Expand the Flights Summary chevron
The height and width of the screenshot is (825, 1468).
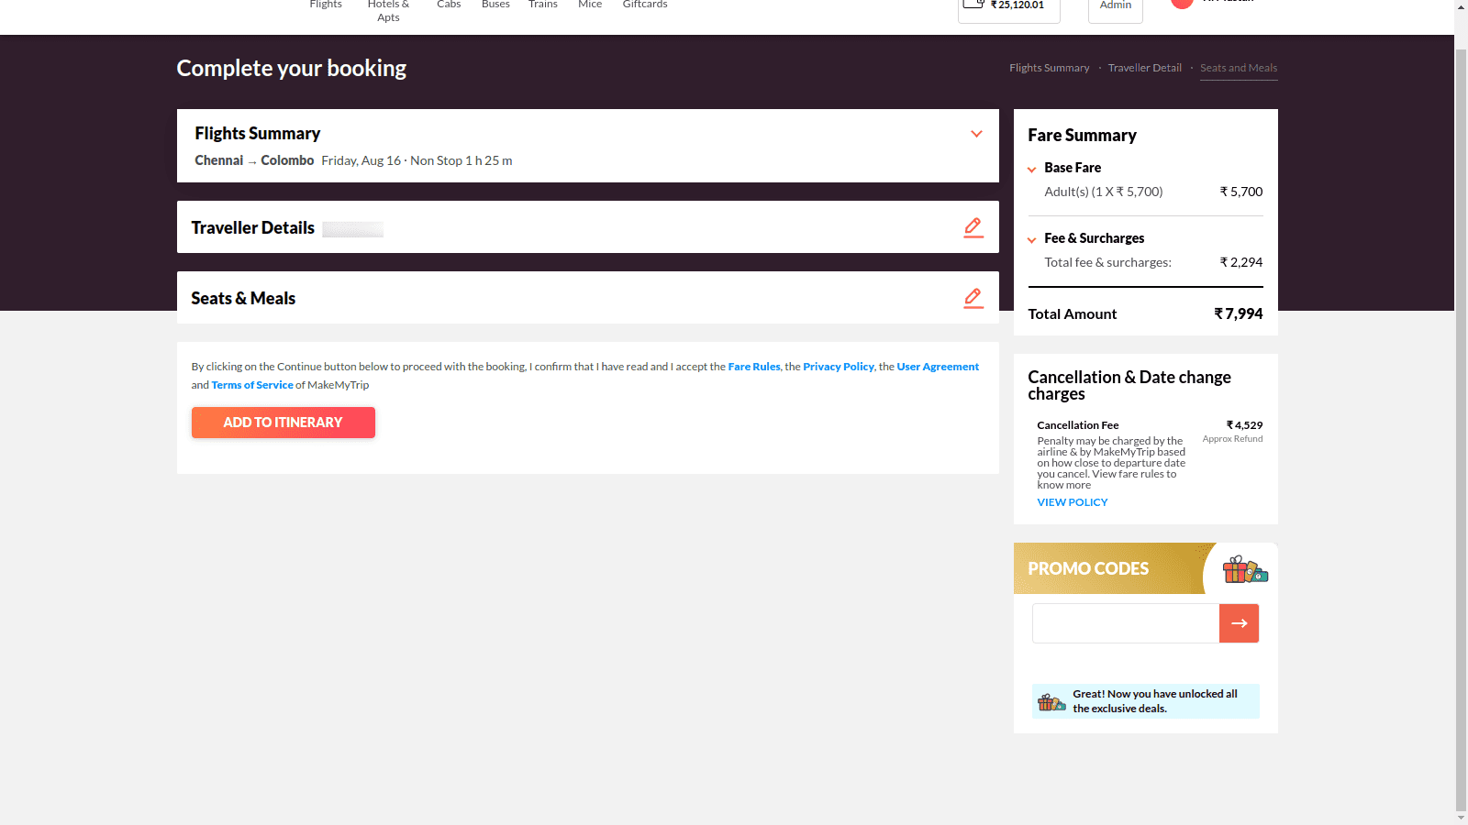click(976, 134)
